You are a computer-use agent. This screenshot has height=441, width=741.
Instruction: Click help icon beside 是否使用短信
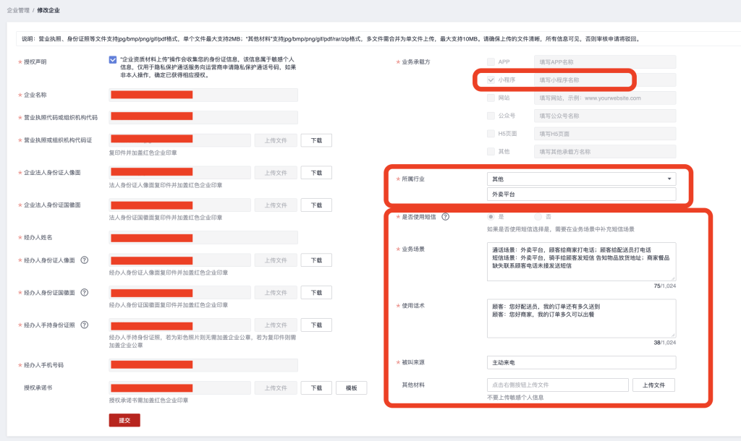tap(446, 217)
